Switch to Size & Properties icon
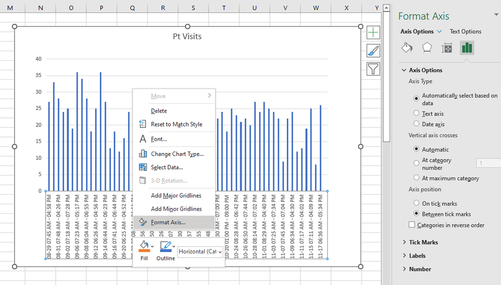The image size is (501, 285). tap(447, 48)
